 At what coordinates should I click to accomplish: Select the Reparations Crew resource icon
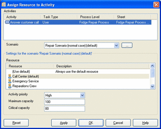pyautogui.click(x=10, y=86)
